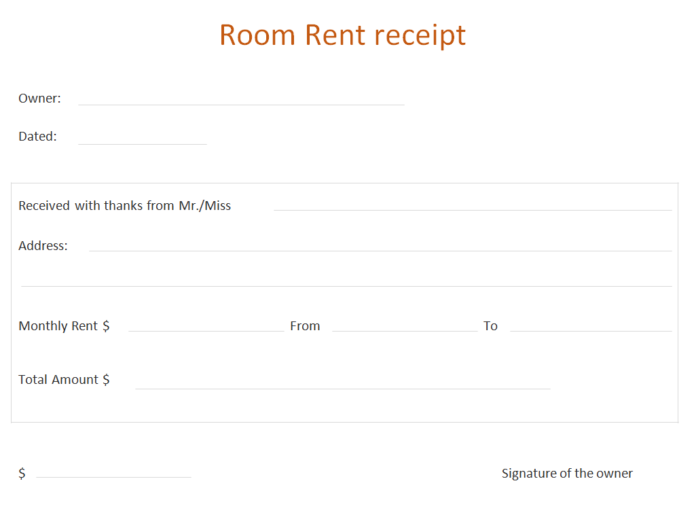694x513 pixels.
Task: Click the Signature of the owner text
Action: click(x=567, y=474)
